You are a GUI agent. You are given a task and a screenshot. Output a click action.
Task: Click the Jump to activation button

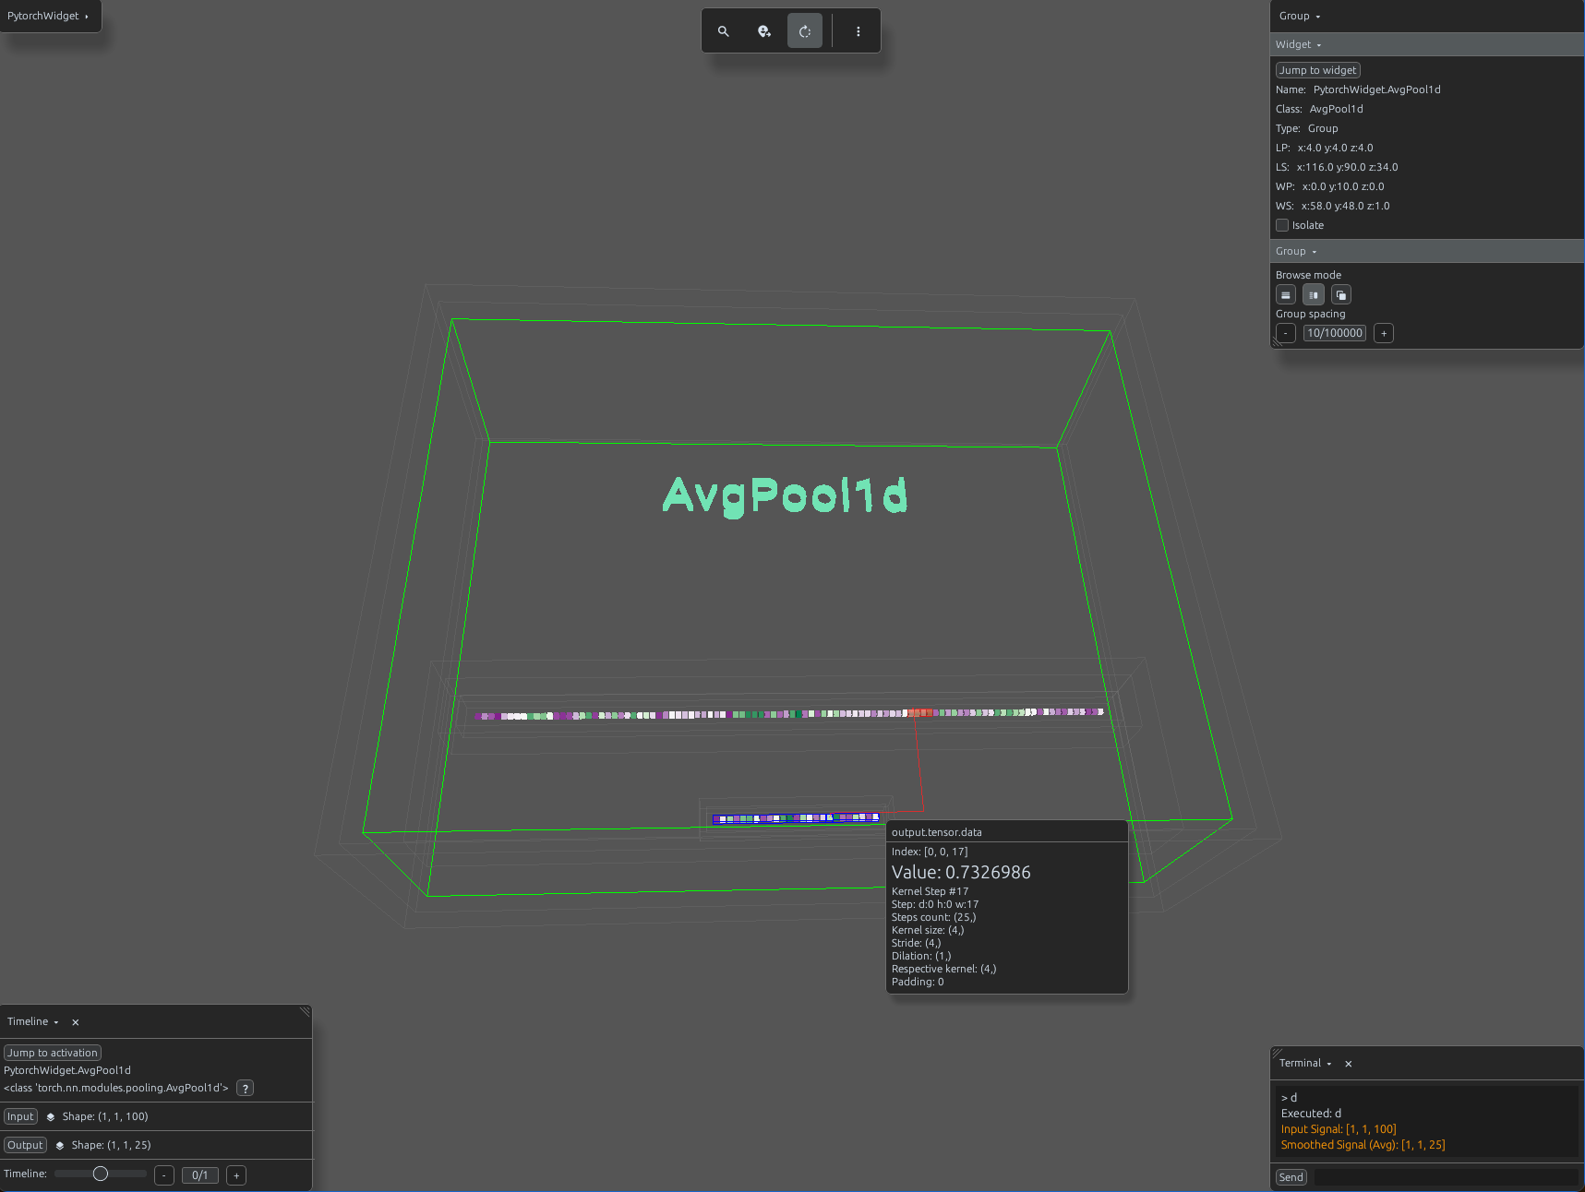(53, 1053)
